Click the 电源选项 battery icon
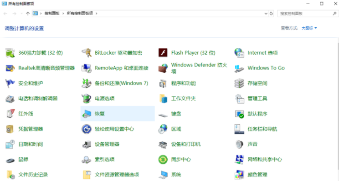The height and width of the screenshot is (181, 339). (87, 99)
